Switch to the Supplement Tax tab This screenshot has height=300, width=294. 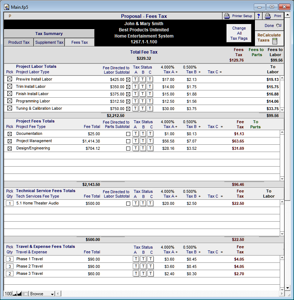[49, 42]
